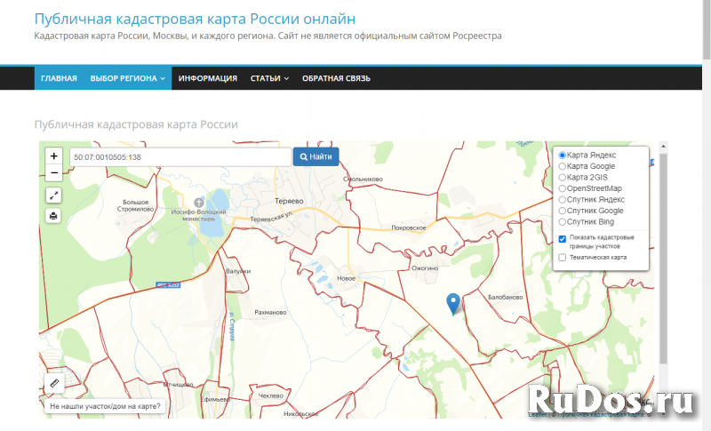Expand Выбор региона dropdown menu
This screenshot has width=711, height=431.
[x=127, y=78]
